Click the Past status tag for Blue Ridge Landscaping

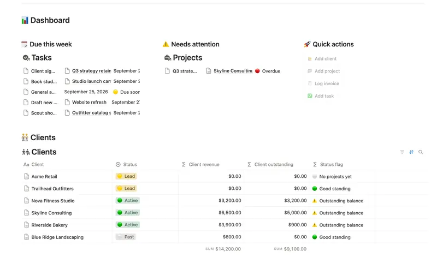126,237
